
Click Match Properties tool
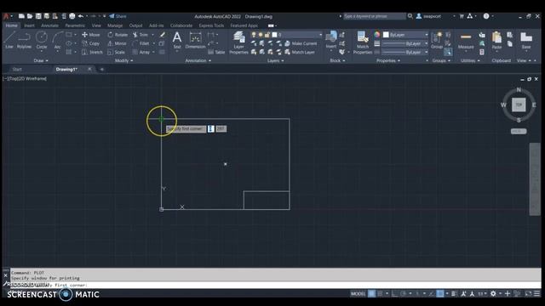(x=363, y=42)
